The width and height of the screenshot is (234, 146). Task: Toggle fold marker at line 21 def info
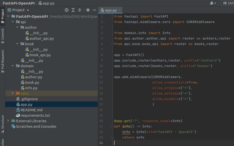(x=113, y=126)
